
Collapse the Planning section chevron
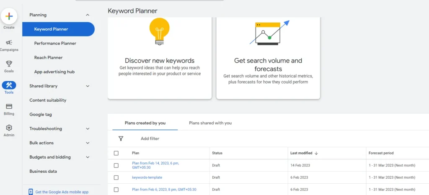pos(87,15)
